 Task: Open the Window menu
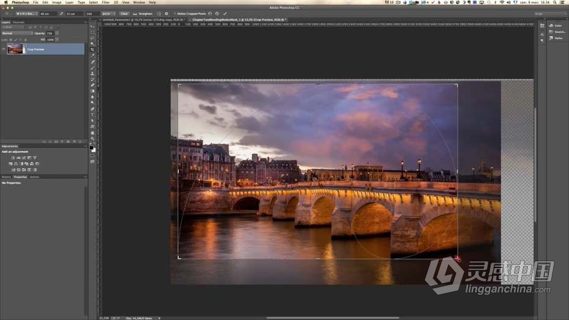coord(139,2)
